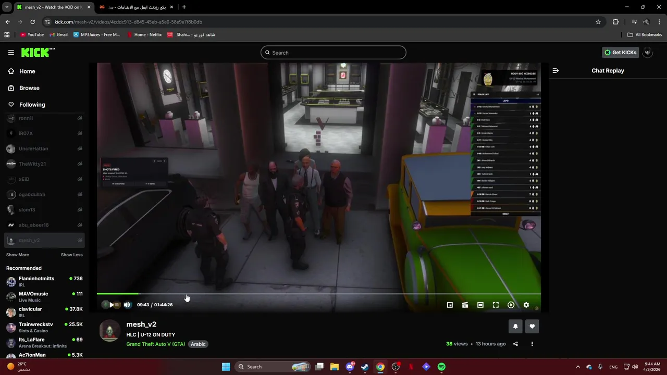
Task: Open video settings gear
Action: click(x=526, y=305)
